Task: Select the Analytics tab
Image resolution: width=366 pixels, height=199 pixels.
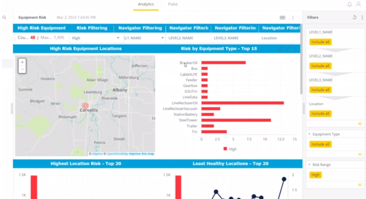Action: [145, 4]
